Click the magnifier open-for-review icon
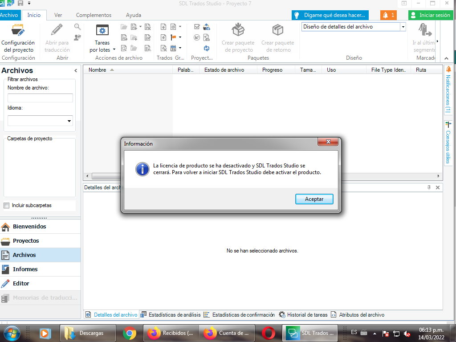The width and height of the screenshot is (456, 342). click(x=77, y=27)
